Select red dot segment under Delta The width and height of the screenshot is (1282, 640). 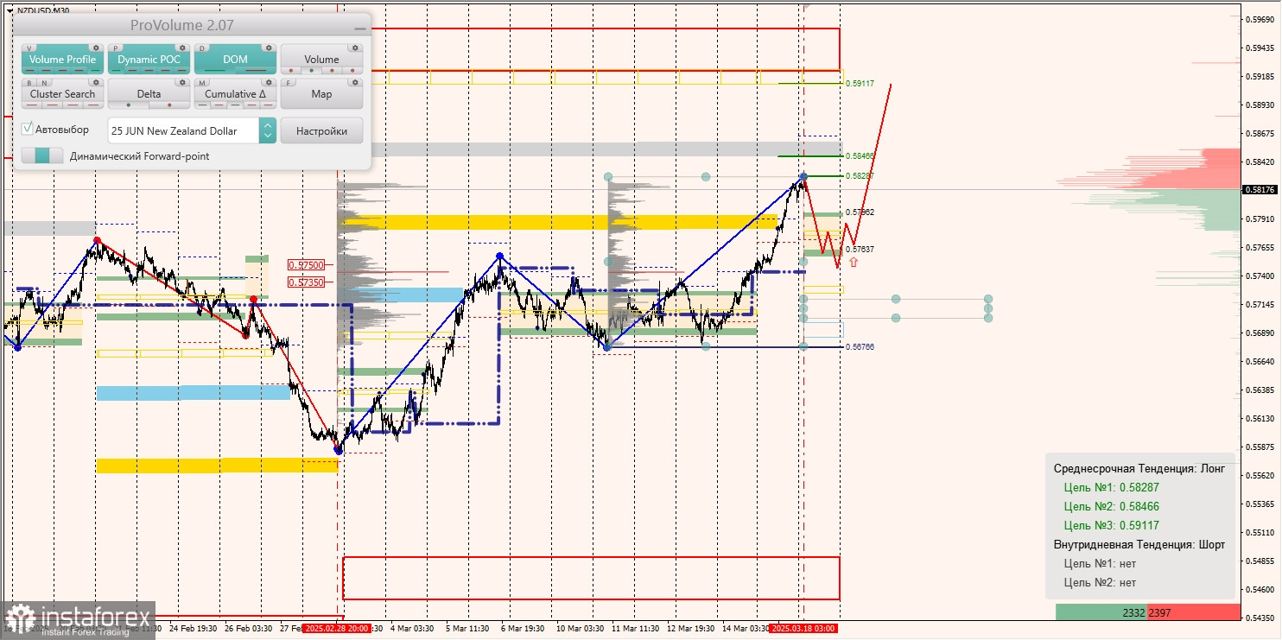[169, 105]
